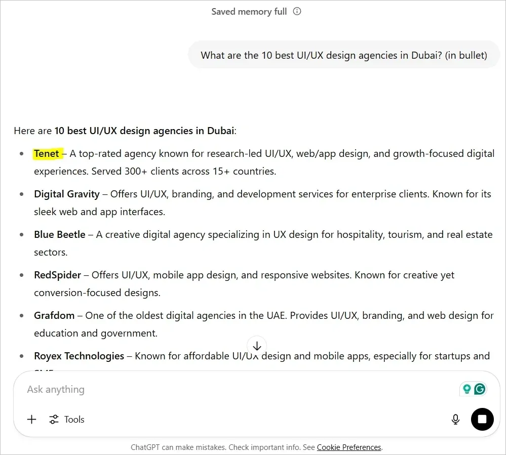The image size is (506, 455).
Task: Click the Grammarly lightbulb suggestions icon
Action: pos(467,389)
